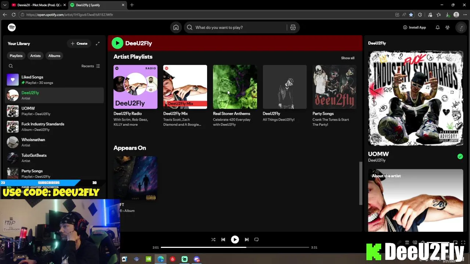
Task: Click Install App in the Spotify header
Action: (x=414, y=27)
